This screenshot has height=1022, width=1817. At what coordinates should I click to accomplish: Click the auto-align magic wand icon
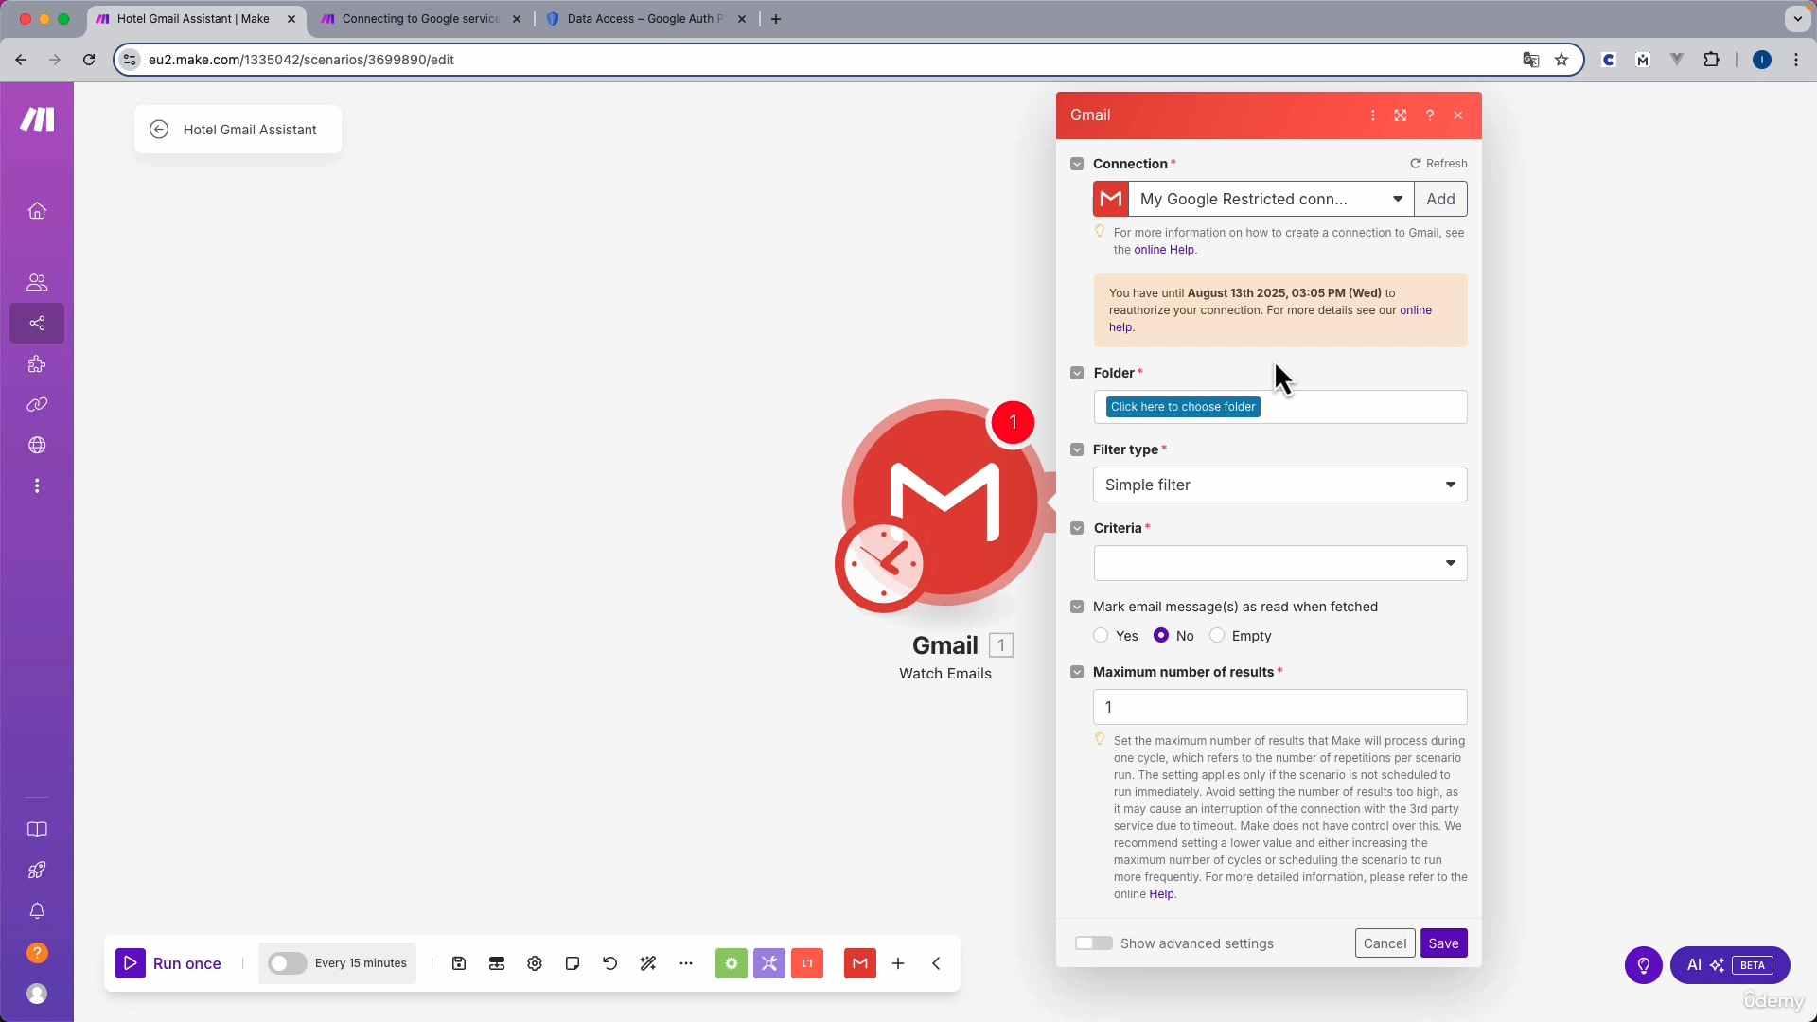coord(648,963)
